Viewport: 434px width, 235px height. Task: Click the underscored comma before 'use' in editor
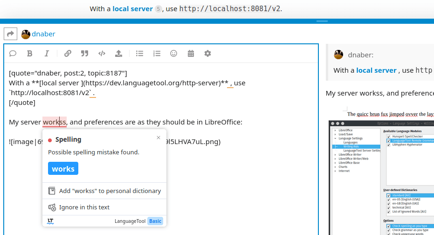pos(230,84)
